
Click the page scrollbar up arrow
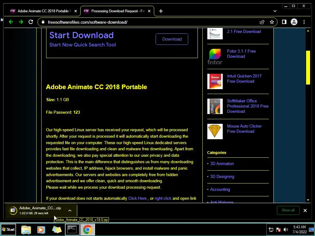click(x=308, y=31)
